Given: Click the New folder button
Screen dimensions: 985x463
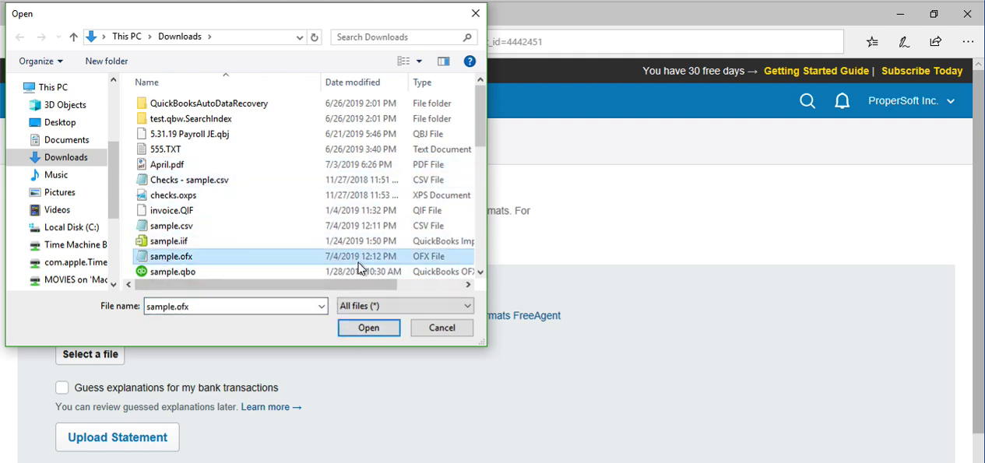Looking at the screenshot, I should click(x=107, y=61).
